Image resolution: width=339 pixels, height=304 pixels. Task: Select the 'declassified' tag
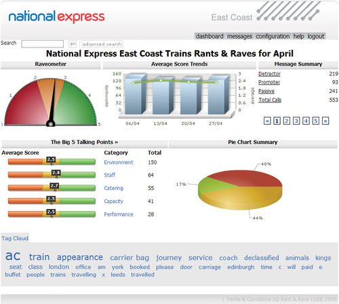(262, 258)
